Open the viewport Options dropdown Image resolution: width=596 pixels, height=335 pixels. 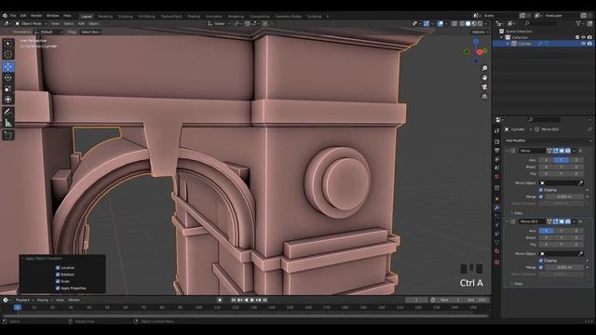pyautogui.click(x=480, y=32)
